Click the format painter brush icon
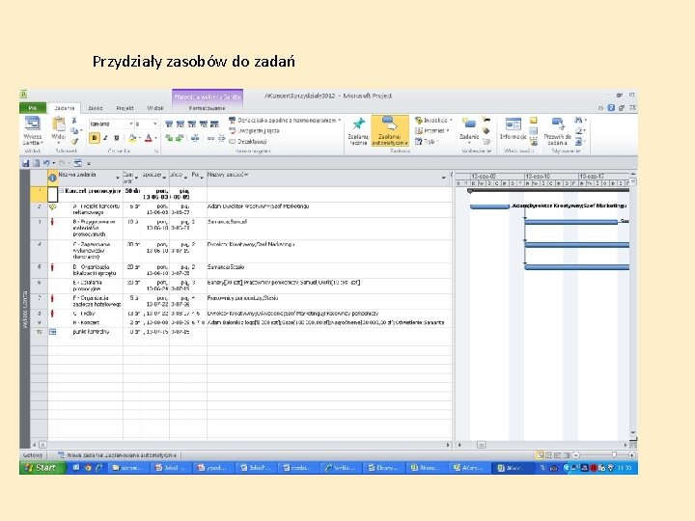This screenshot has width=695, height=521. 74,141
